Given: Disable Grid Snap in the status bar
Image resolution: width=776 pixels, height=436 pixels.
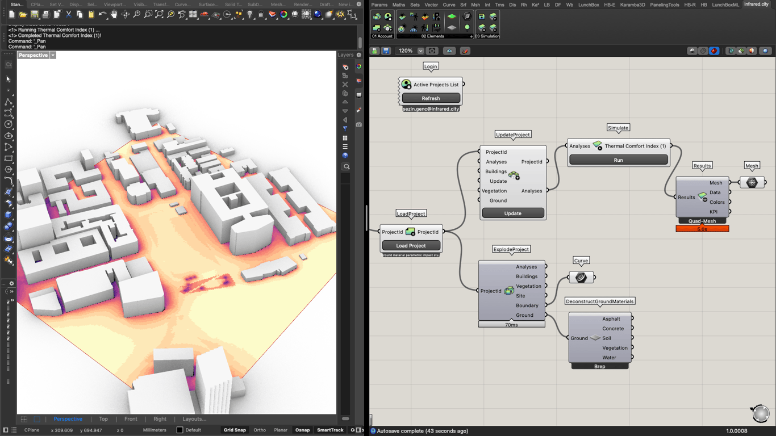Looking at the screenshot, I should pos(235,430).
